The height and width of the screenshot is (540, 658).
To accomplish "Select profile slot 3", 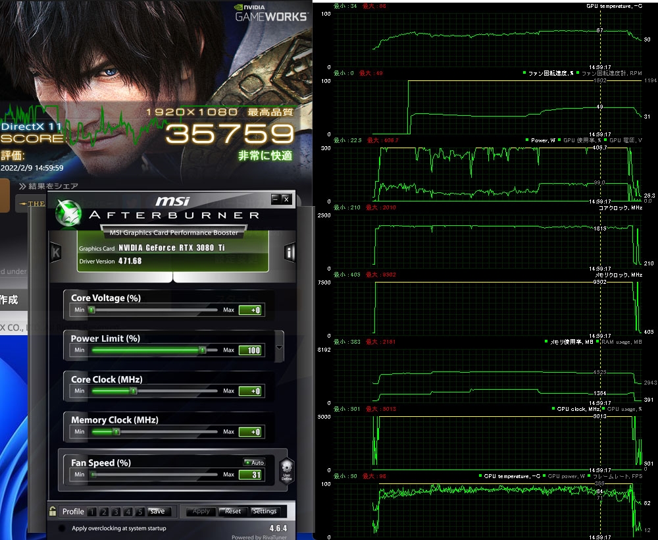I will coord(116,512).
